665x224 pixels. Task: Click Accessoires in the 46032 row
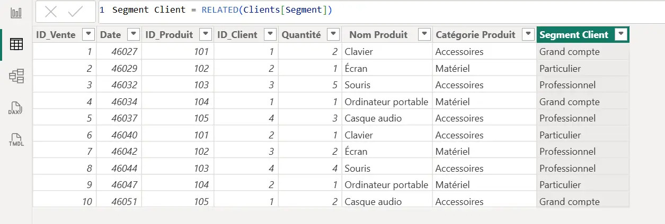[x=459, y=85]
